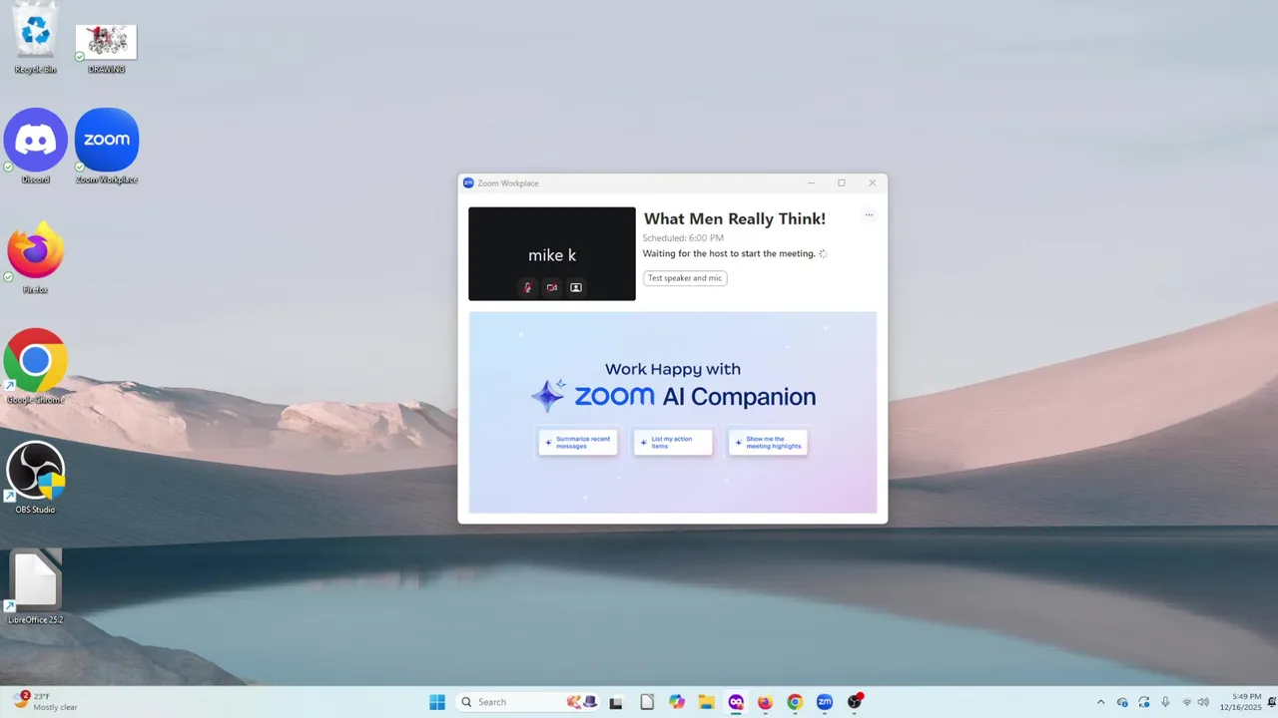Click the Zoom AI Companion banner
The width and height of the screenshot is (1278, 718).
(673, 413)
